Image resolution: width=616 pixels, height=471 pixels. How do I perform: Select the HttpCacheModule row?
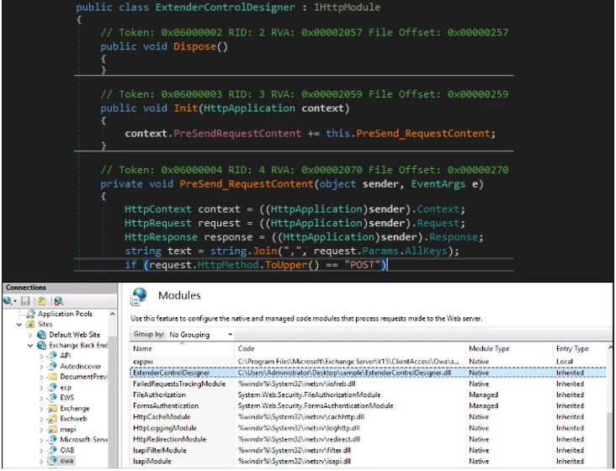(368, 417)
